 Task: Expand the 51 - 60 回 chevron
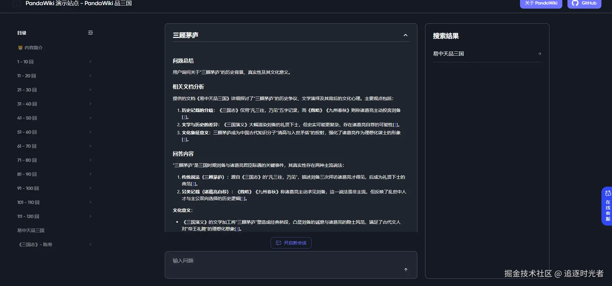(90, 132)
